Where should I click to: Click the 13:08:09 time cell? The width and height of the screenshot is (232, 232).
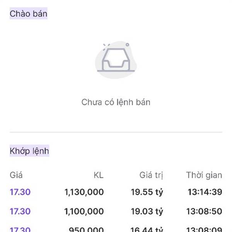(x=205, y=229)
